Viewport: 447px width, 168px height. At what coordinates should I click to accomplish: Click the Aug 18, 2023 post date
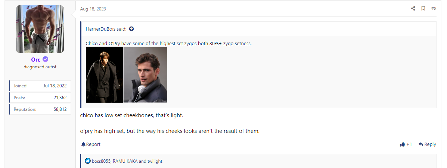[x=93, y=9]
